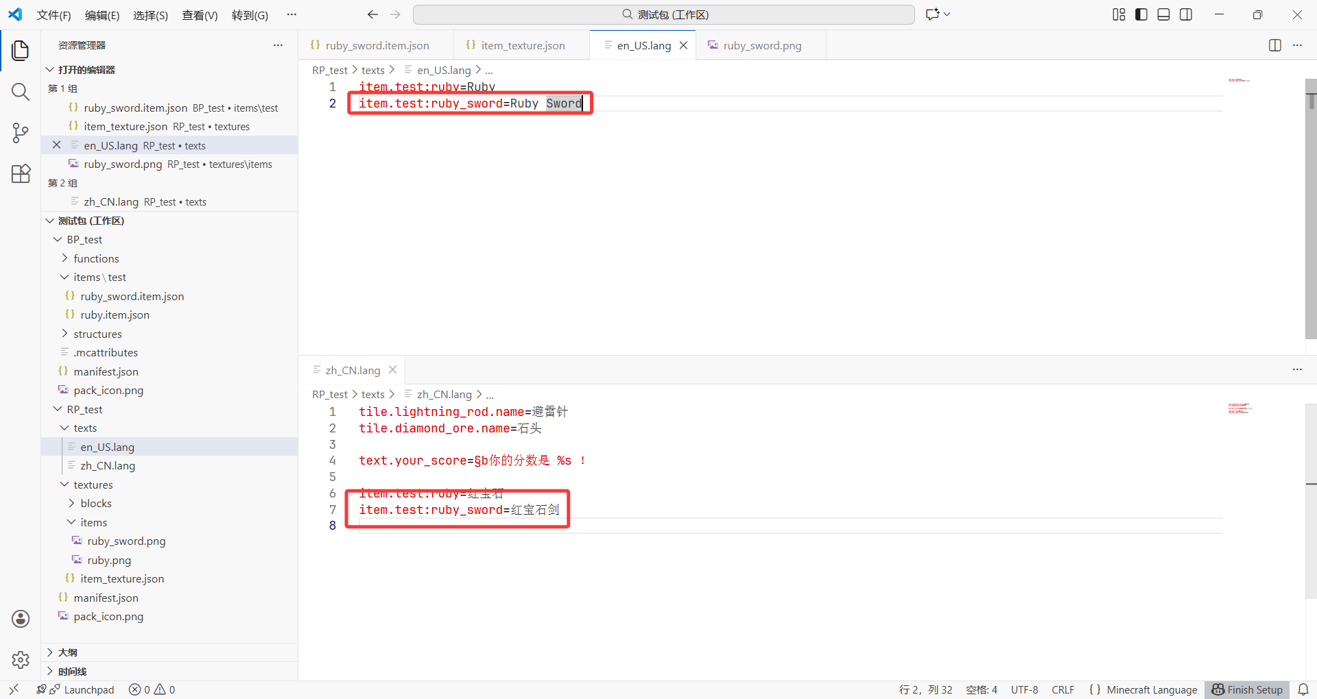The width and height of the screenshot is (1317, 699).
Task: Toggle the primary side bar visibility
Action: pos(1141,14)
